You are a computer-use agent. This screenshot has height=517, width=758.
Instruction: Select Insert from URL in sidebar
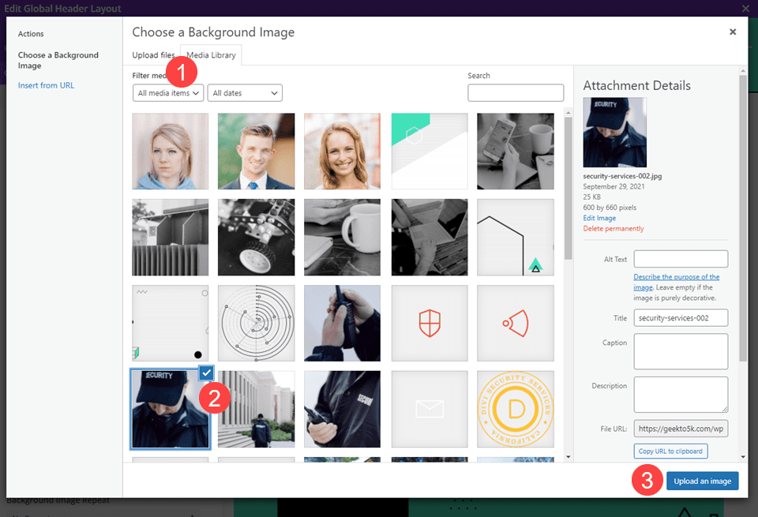pos(46,85)
